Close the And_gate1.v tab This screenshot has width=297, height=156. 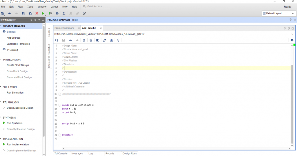[101, 28]
